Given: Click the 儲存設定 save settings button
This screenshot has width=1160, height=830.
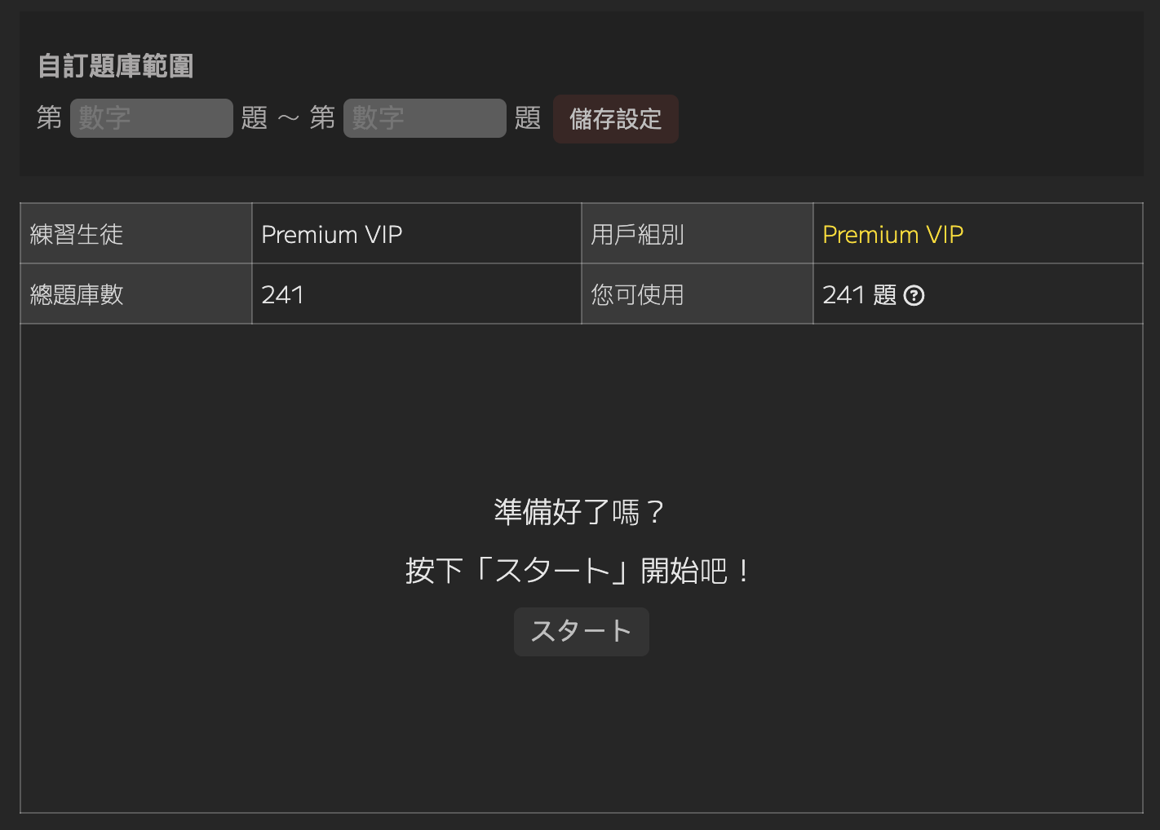Looking at the screenshot, I should 616,119.
